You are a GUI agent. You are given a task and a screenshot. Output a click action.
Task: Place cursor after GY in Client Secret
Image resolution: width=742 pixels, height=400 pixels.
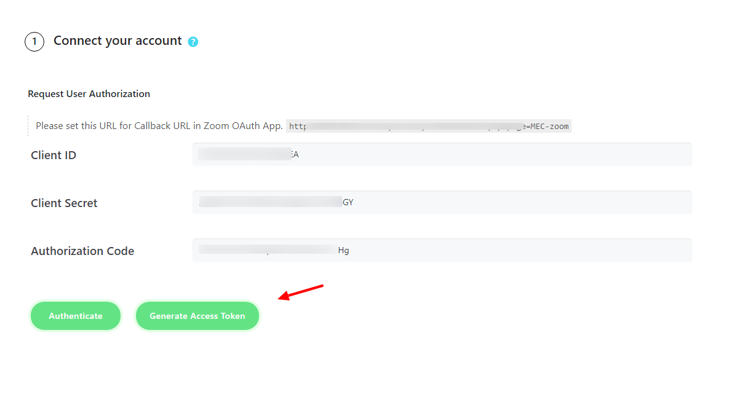pos(354,203)
